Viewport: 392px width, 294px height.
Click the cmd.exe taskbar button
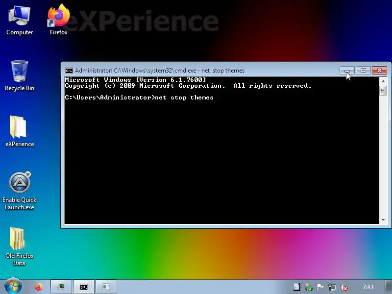83,287
